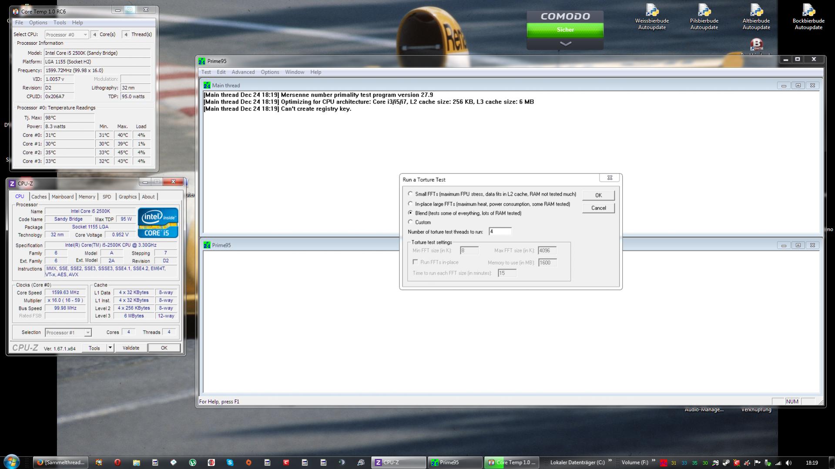Close the Run a Torture Test dialog

(610, 178)
